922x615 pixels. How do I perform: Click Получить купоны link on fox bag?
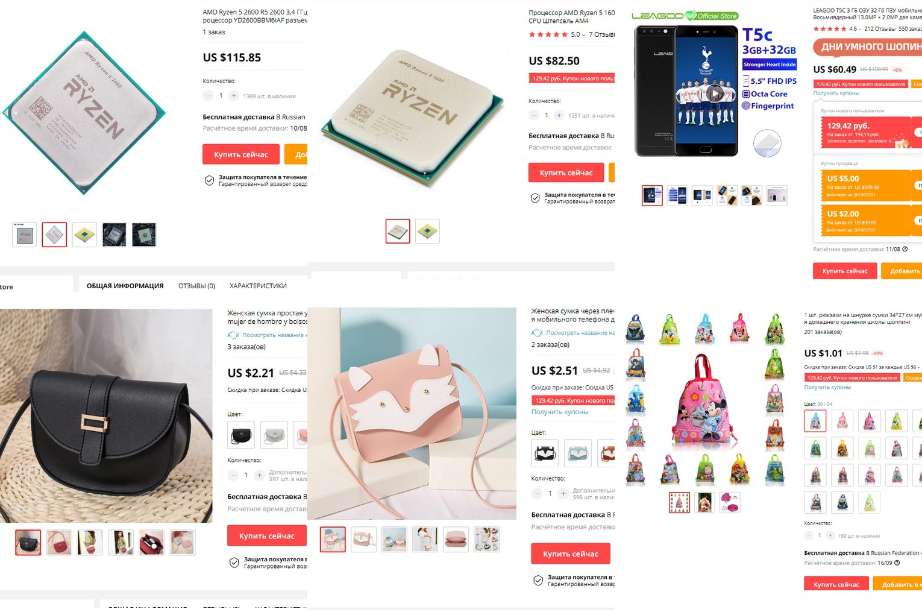click(x=560, y=412)
